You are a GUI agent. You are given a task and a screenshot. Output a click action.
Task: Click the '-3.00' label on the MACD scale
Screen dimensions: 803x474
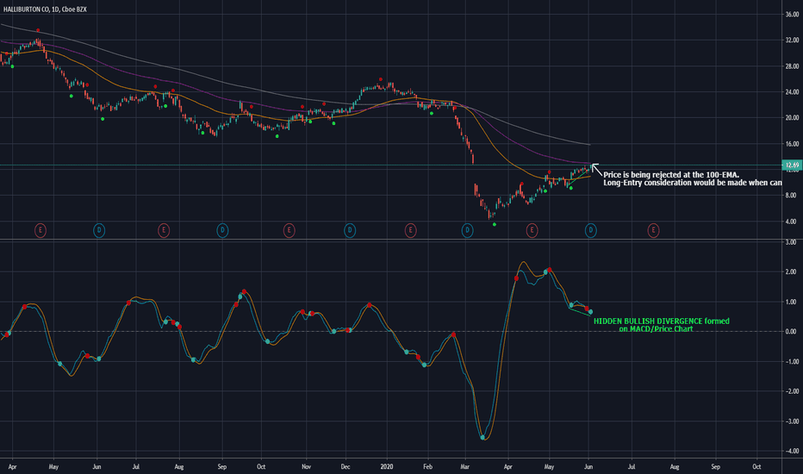pyautogui.click(x=791, y=421)
